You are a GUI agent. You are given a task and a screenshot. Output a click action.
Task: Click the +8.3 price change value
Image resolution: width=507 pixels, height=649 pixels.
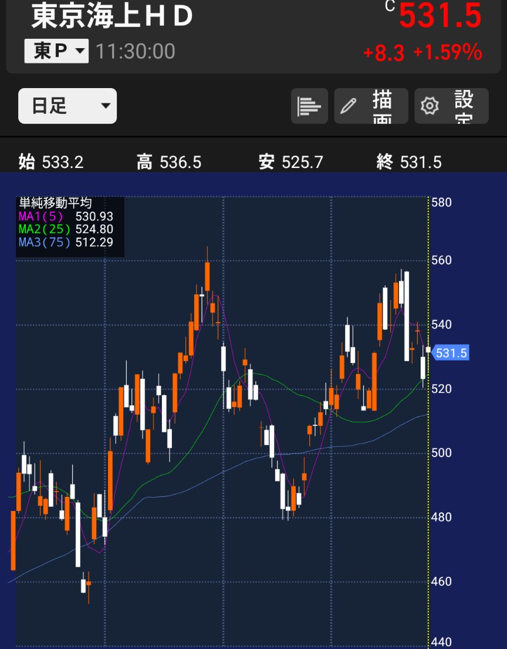[x=383, y=53]
